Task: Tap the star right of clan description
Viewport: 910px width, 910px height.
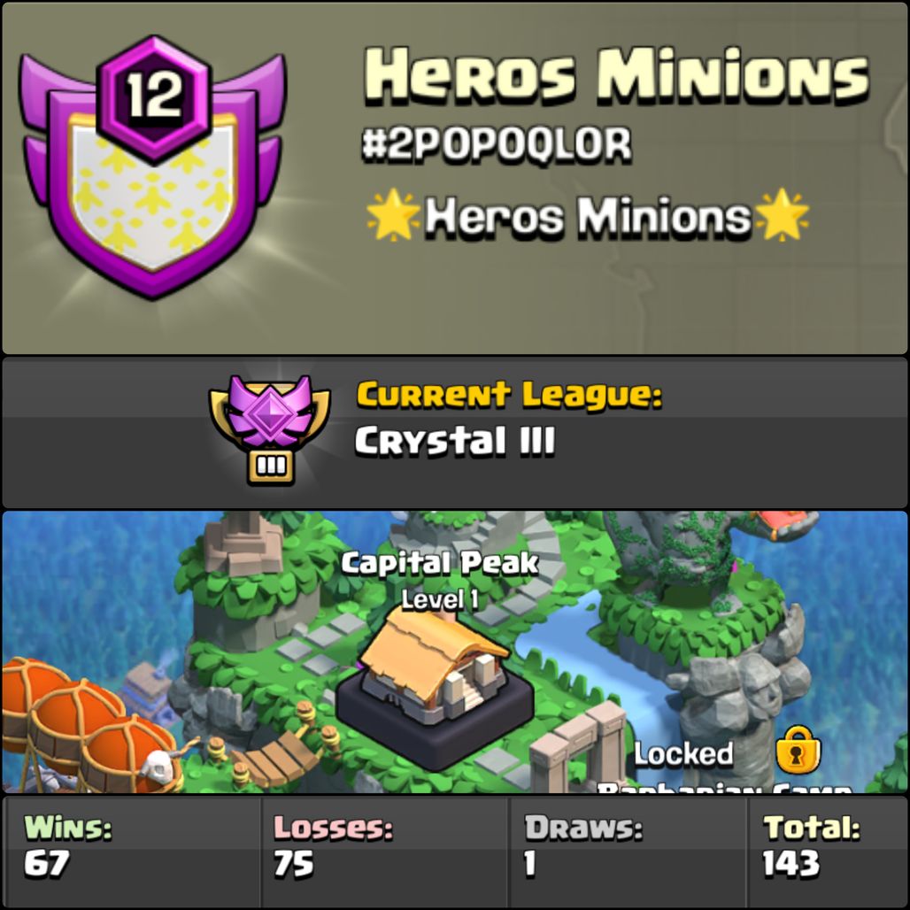Action: (x=783, y=214)
